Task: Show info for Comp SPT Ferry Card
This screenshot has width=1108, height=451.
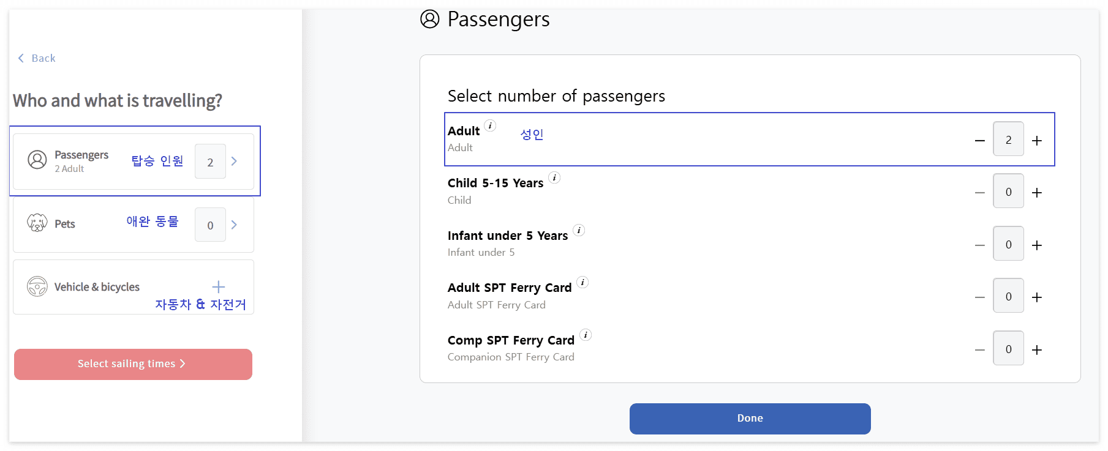Action: (x=586, y=335)
